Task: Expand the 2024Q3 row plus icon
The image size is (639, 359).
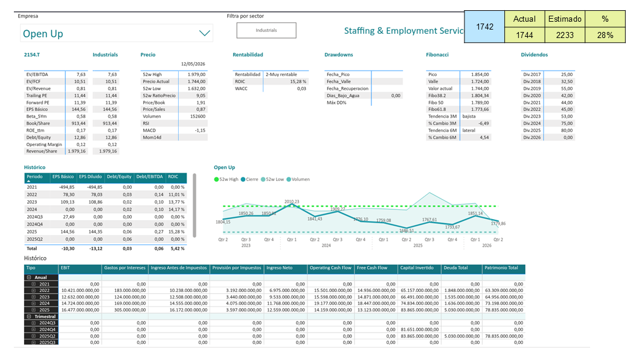Action: 34,323
